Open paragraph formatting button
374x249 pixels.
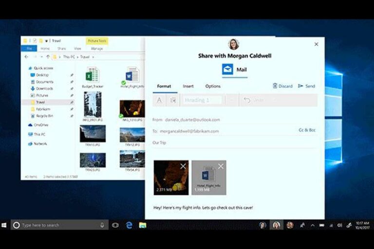pyautogui.click(x=173, y=100)
